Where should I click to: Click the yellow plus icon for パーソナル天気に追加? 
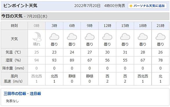pos(131,6)
